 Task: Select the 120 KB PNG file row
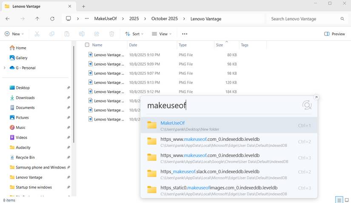(x=163, y=83)
